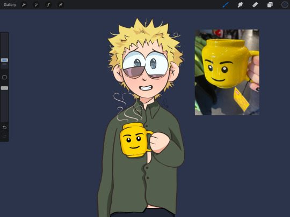Open the Gallery
Screen dimensions: 290x217
click(x=10, y=5)
